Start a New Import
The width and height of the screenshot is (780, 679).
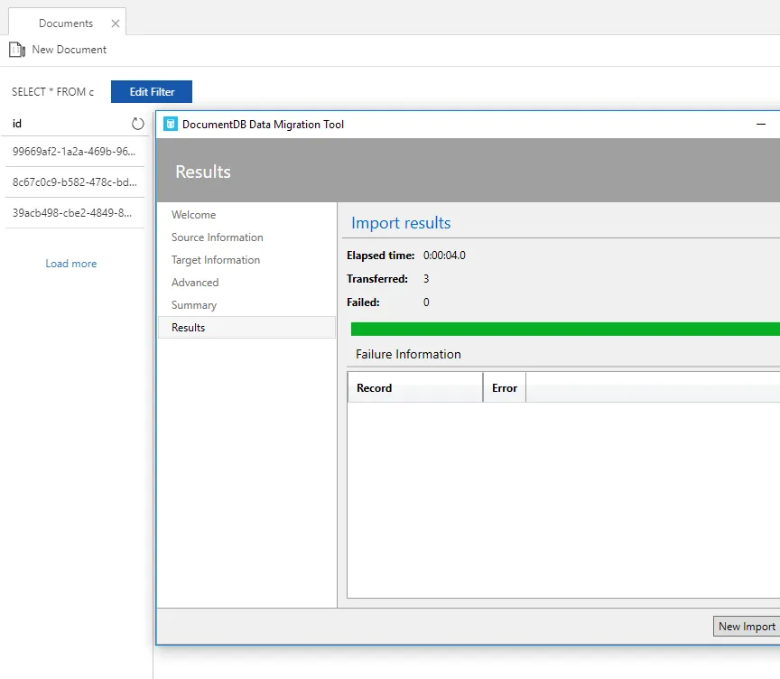[747, 627]
